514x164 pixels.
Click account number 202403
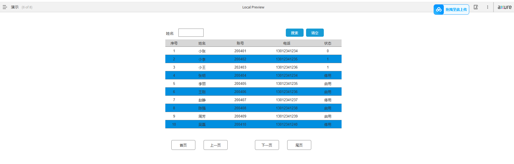point(240,67)
